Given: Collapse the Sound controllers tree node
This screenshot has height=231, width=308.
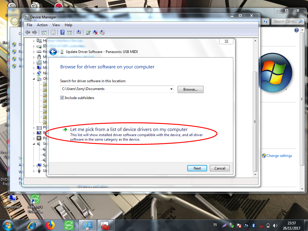Looking at the screenshot, I should click(34, 144).
